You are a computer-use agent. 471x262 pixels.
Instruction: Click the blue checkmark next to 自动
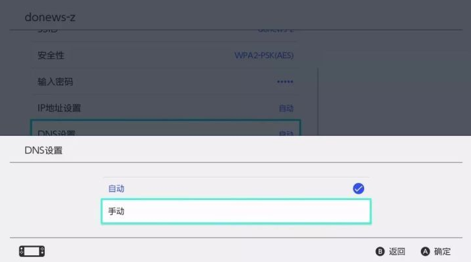tap(358, 188)
